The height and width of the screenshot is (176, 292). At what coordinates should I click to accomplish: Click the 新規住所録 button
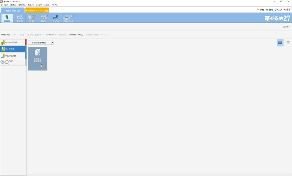tap(6, 35)
